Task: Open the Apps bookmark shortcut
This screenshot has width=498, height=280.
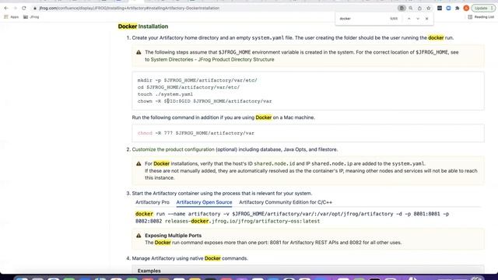Action: (12, 17)
